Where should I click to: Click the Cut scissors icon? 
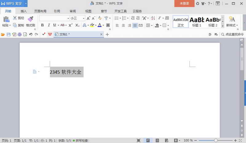[15, 18]
